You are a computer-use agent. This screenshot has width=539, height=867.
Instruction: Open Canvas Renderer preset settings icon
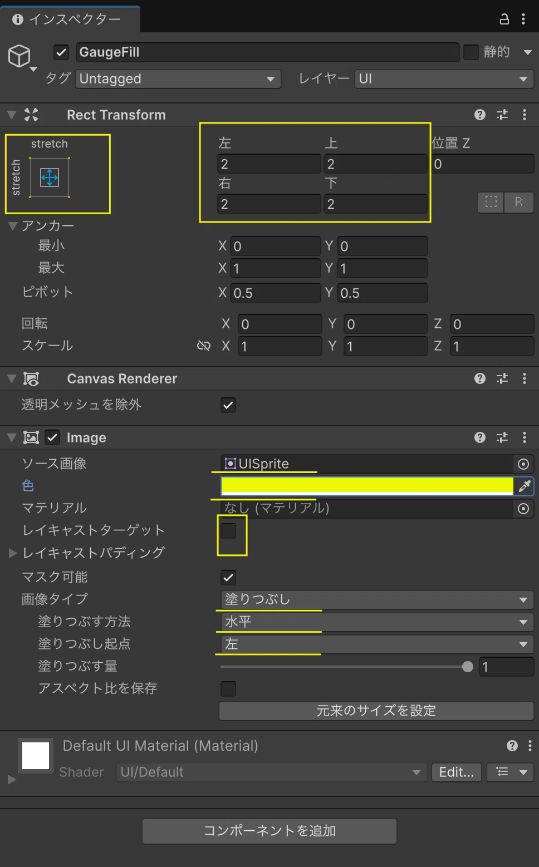pyautogui.click(x=502, y=378)
